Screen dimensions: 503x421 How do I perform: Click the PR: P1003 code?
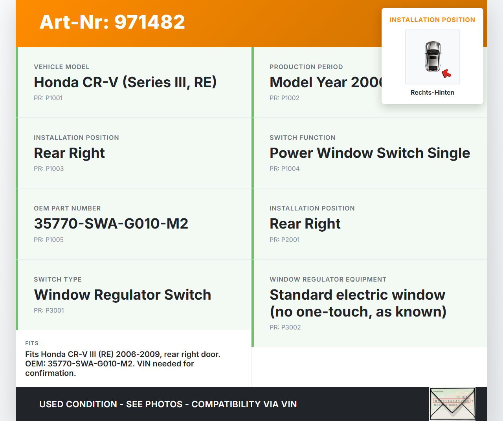tap(49, 168)
